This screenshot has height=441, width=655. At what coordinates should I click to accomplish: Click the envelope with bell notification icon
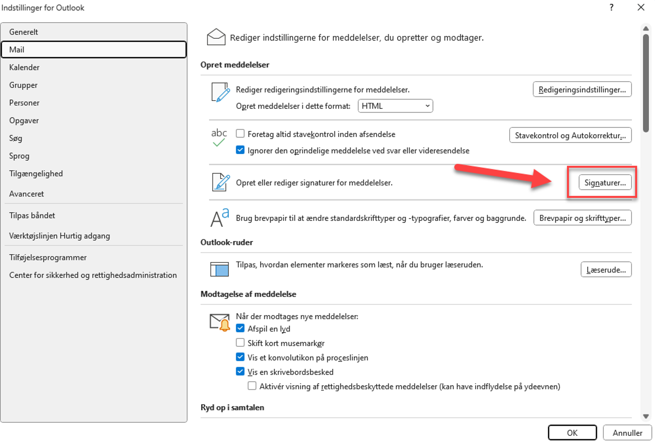[x=220, y=322]
